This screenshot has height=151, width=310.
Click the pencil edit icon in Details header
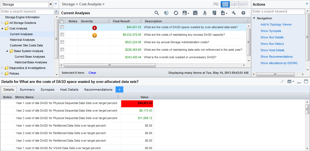(x=282, y=82)
